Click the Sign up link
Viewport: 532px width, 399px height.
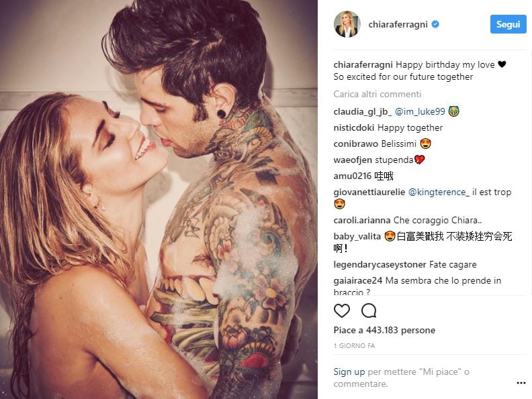(x=349, y=372)
